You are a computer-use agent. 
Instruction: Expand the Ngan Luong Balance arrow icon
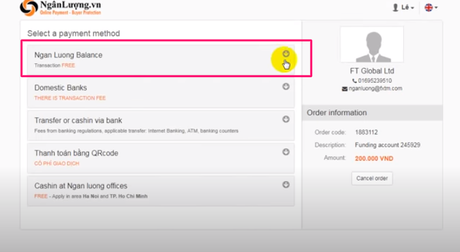(x=286, y=54)
